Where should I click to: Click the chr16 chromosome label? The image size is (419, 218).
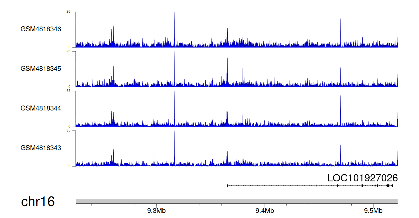pyautogui.click(x=38, y=202)
